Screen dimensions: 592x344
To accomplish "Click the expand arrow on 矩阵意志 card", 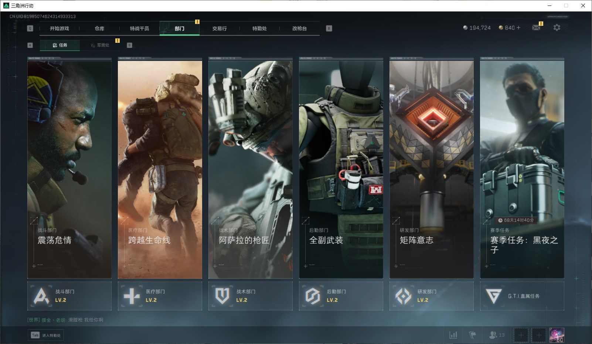I will [x=396, y=221].
